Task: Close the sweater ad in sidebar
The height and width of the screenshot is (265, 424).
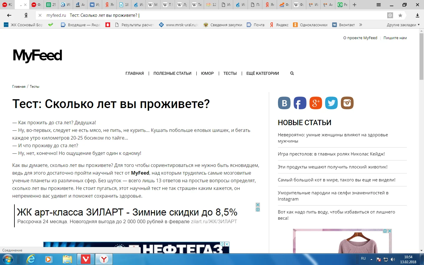Action: point(390,231)
